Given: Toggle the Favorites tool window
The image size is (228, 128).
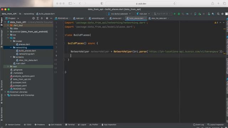Looking at the screenshot, I should pos(1,99).
